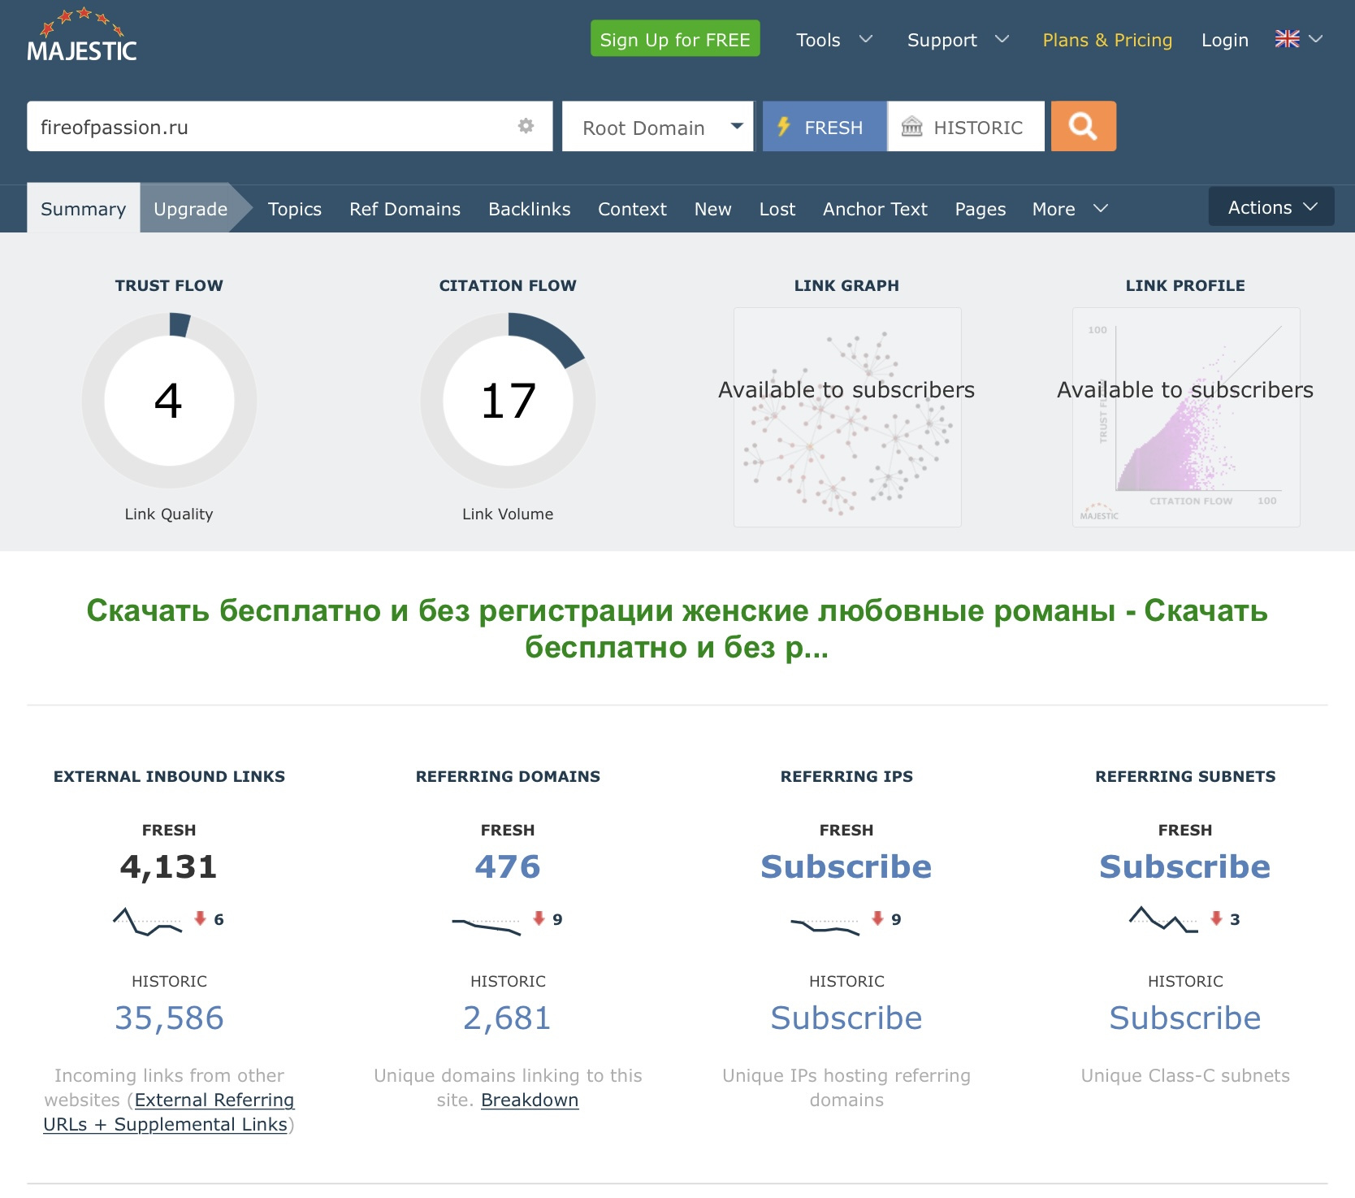Open search settings gear icon
The width and height of the screenshot is (1355, 1198).
click(526, 126)
